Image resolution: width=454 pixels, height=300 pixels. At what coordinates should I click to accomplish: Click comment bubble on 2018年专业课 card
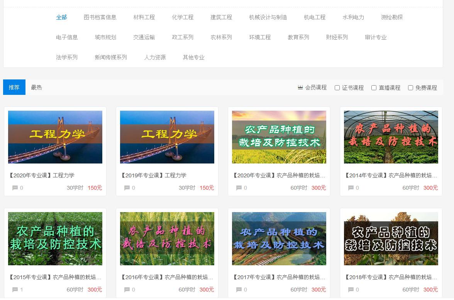[x=351, y=290]
